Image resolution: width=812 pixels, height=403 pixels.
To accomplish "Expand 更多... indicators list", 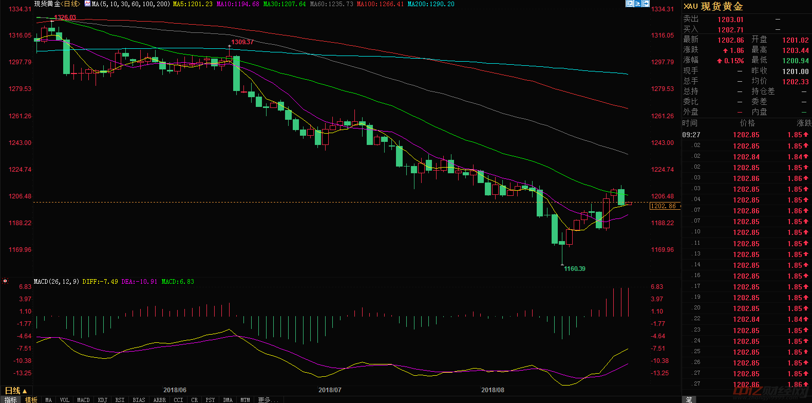I will pos(267,400).
